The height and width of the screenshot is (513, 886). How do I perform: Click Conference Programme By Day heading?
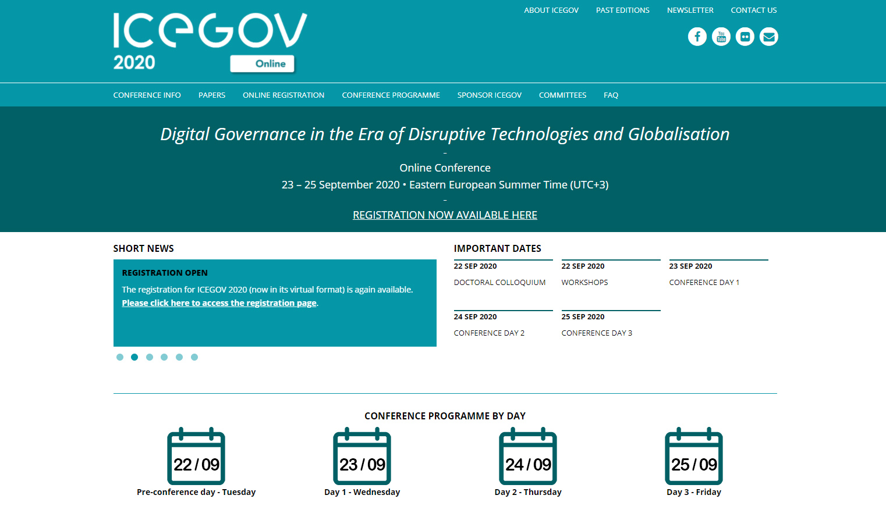(x=445, y=416)
